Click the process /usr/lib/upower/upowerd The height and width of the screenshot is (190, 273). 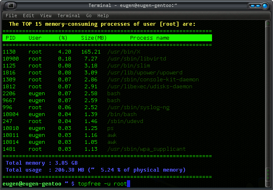pos(145,73)
